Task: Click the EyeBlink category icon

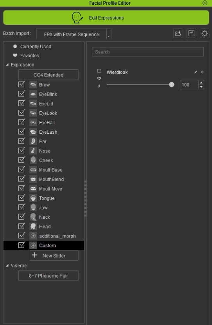Action: pyautogui.click(x=33, y=94)
